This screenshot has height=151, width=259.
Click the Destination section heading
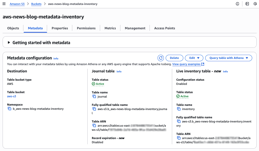point(17,71)
